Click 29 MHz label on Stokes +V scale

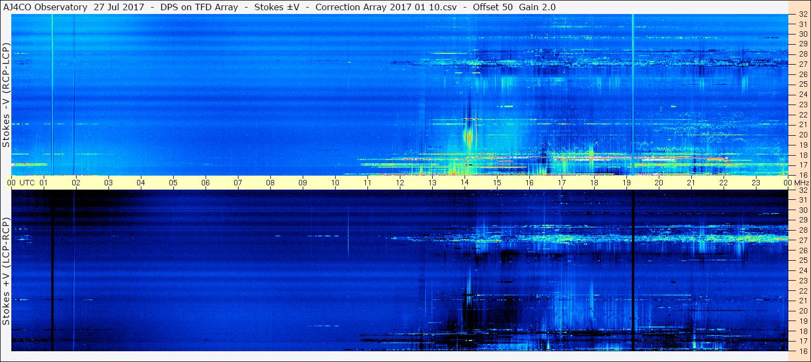(802, 220)
